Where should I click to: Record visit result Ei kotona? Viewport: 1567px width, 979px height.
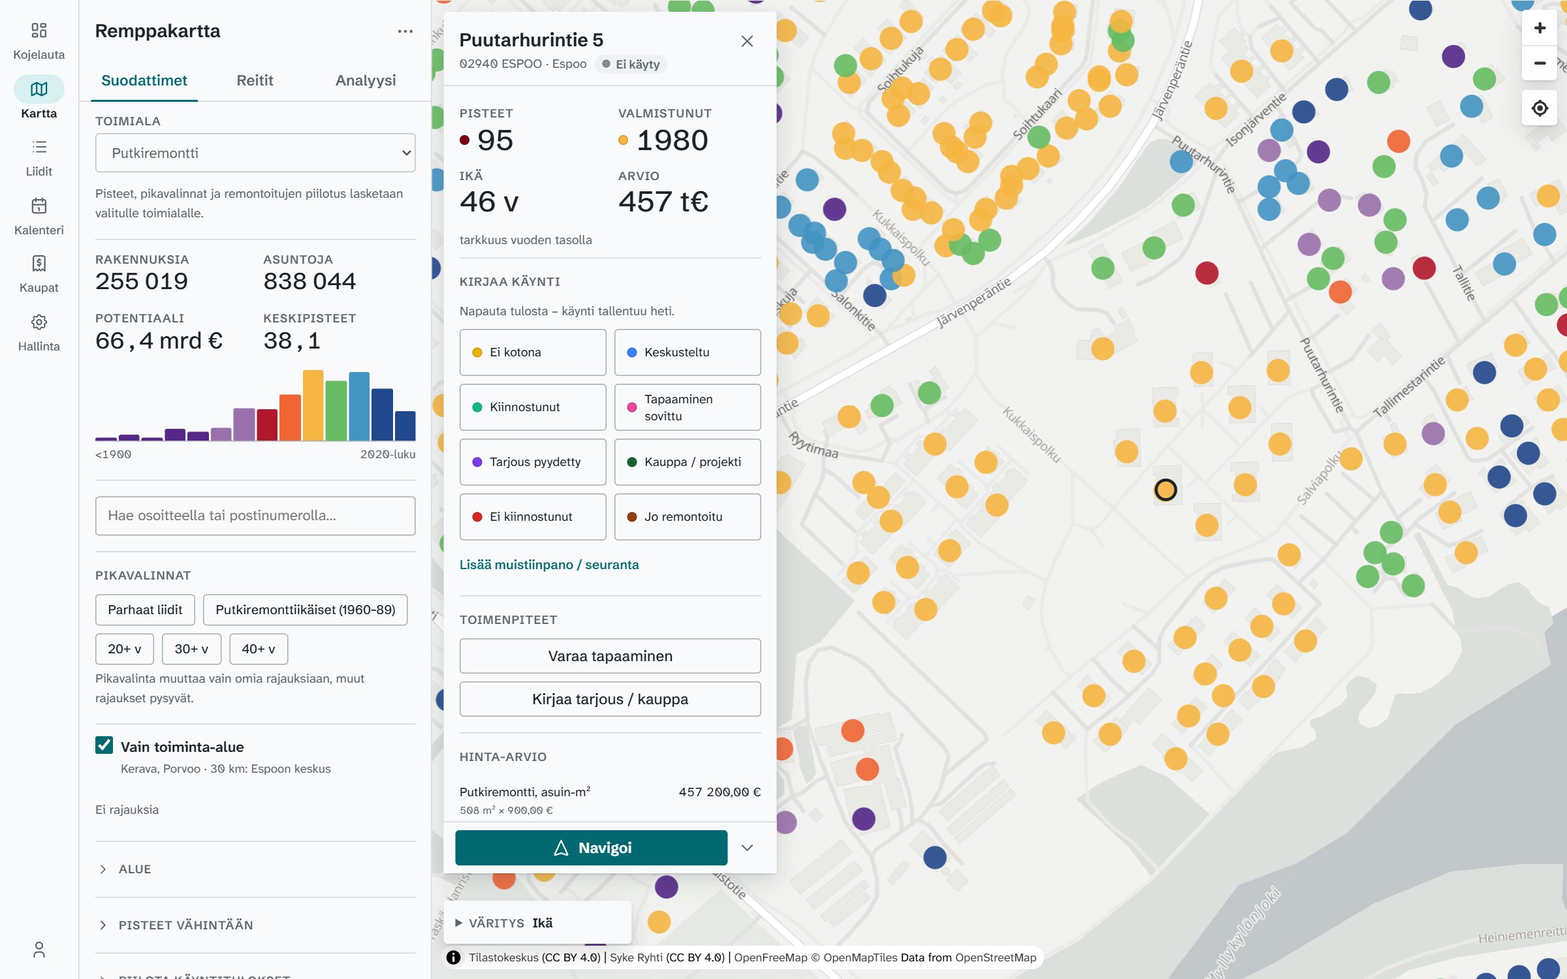pos(532,352)
